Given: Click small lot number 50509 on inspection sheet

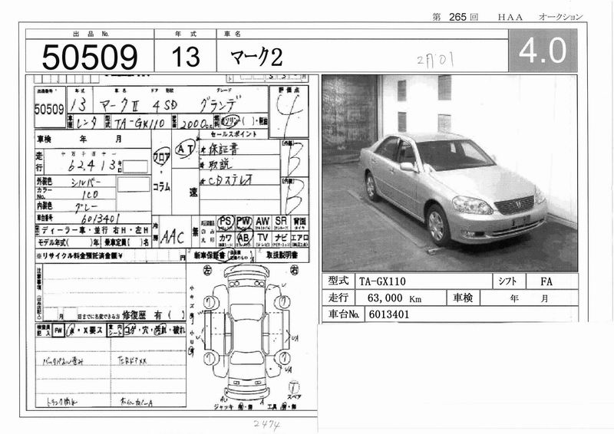Looking at the screenshot, I should coord(49,109).
